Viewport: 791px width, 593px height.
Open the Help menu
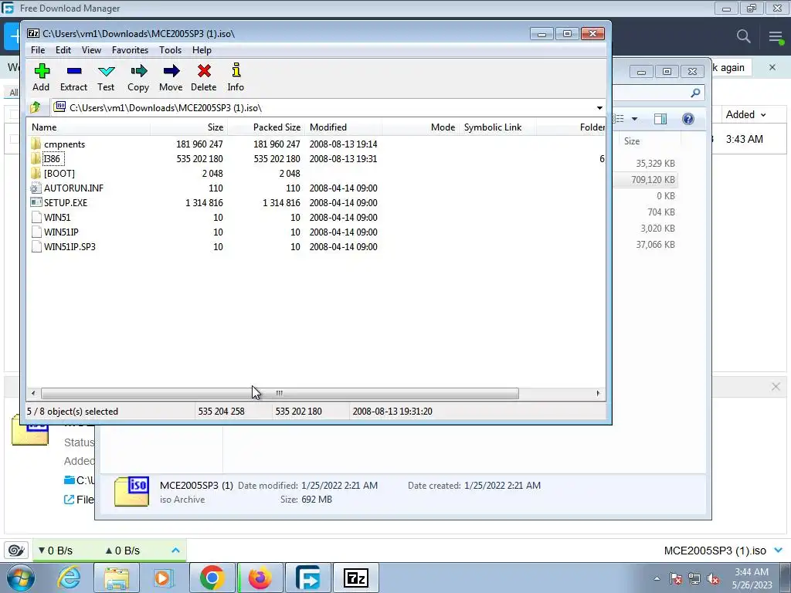pos(202,50)
